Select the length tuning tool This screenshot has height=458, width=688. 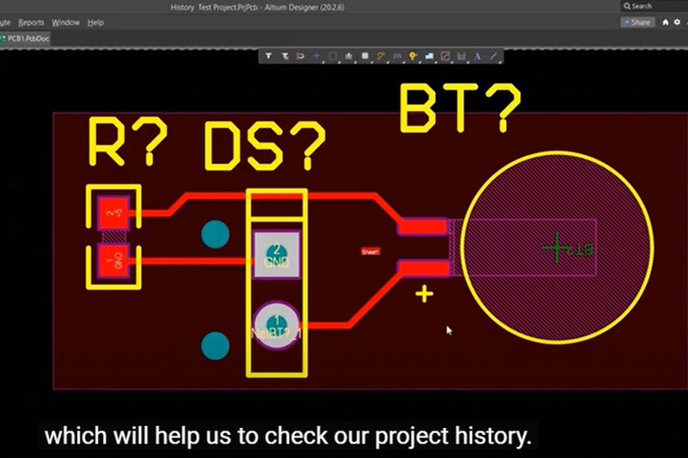coord(397,56)
